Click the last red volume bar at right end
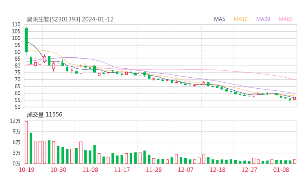 click(294, 162)
